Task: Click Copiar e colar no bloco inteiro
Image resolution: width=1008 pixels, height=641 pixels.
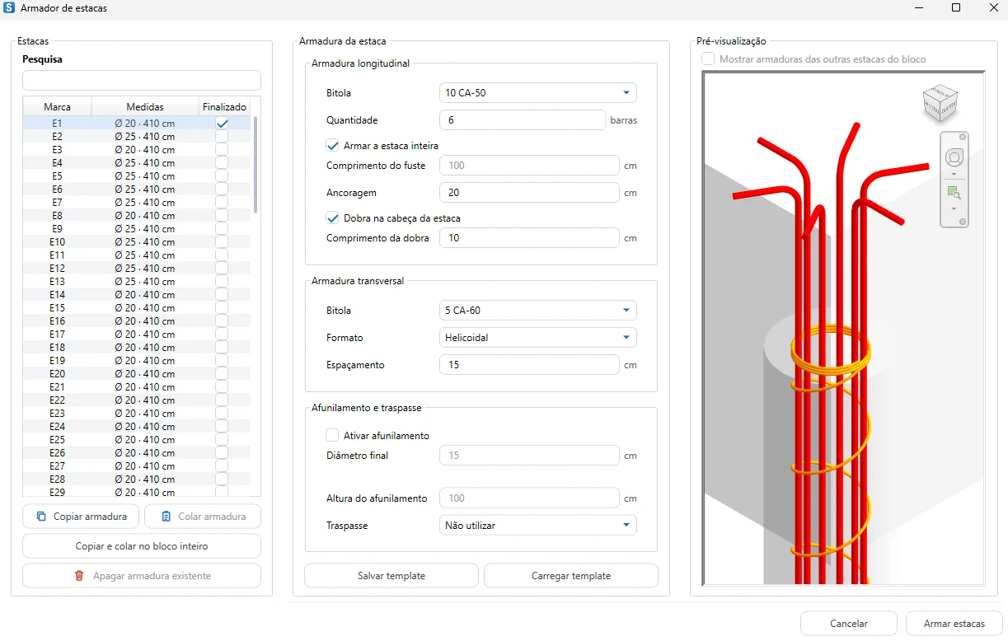Action: [142, 546]
